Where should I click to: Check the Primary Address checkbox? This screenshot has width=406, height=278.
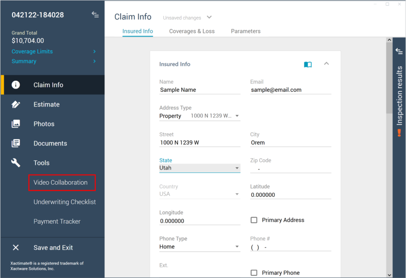click(x=254, y=220)
